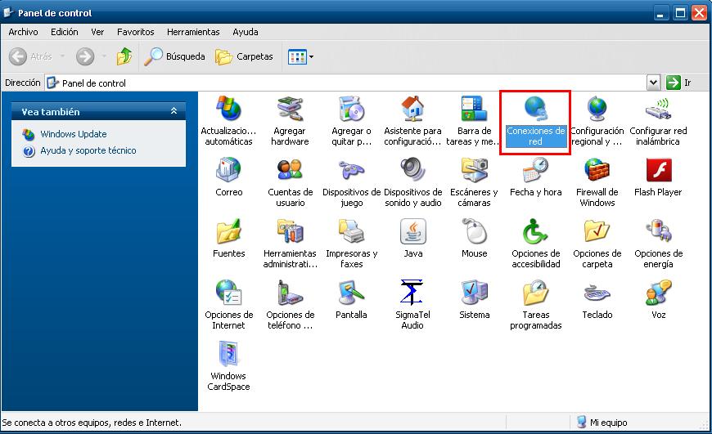This screenshot has height=434, width=712.
Task: Select Dispositivos de juego icon
Action: (x=351, y=170)
